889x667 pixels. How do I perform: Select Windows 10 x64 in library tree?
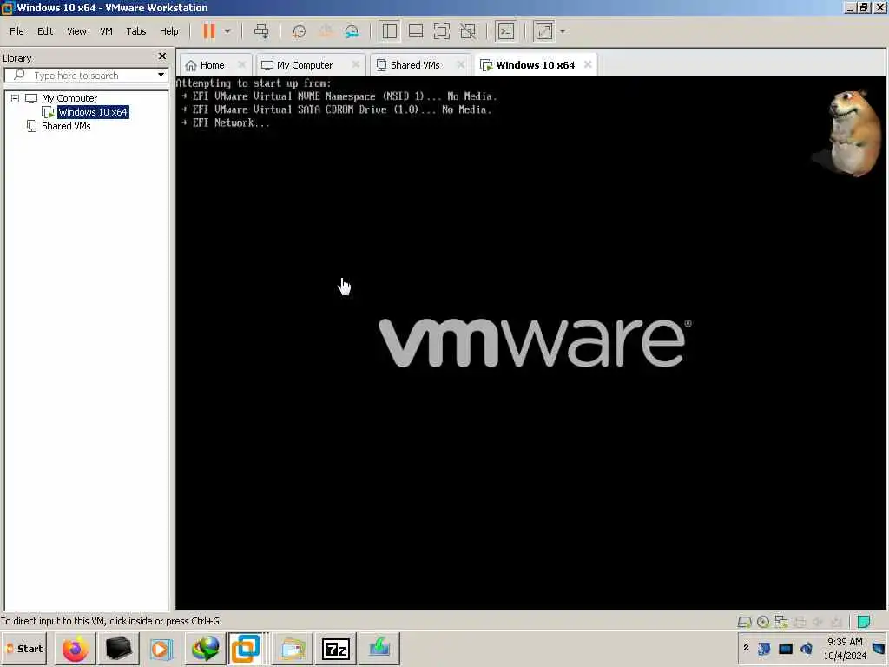pos(93,112)
